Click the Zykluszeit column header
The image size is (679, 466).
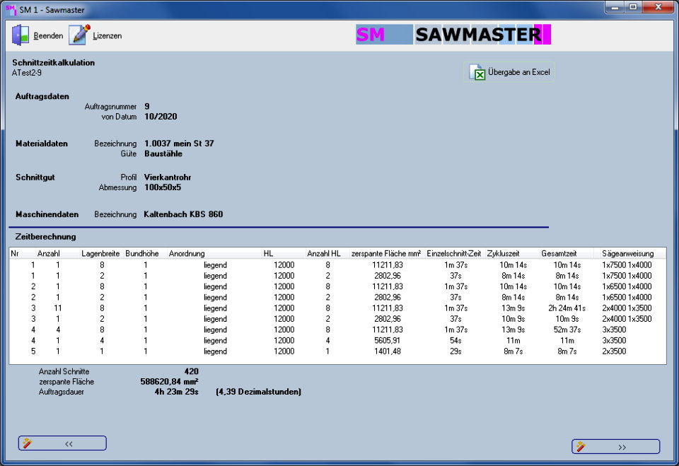tap(503, 253)
